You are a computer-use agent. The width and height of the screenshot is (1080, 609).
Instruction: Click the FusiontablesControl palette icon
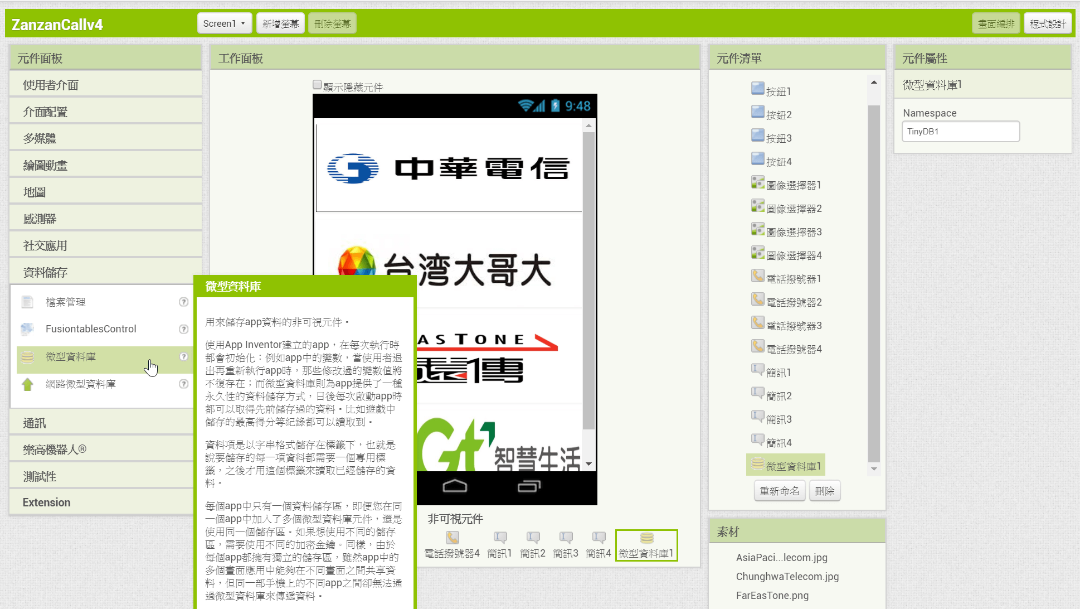tap(27, 329)
